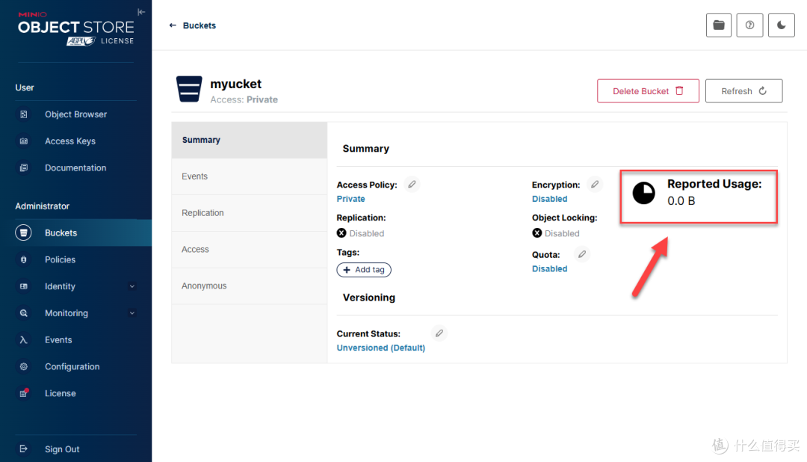This screenshot has width=807, height=462.
Task: Edit versioning Current Status with pencil icon
Action: (439, 333)
